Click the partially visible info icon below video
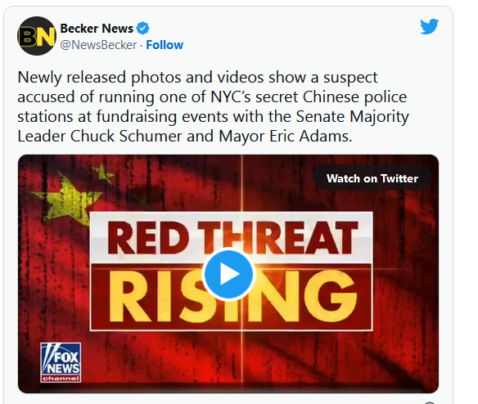This screenshot has width=478, height=404. [429, 402]
